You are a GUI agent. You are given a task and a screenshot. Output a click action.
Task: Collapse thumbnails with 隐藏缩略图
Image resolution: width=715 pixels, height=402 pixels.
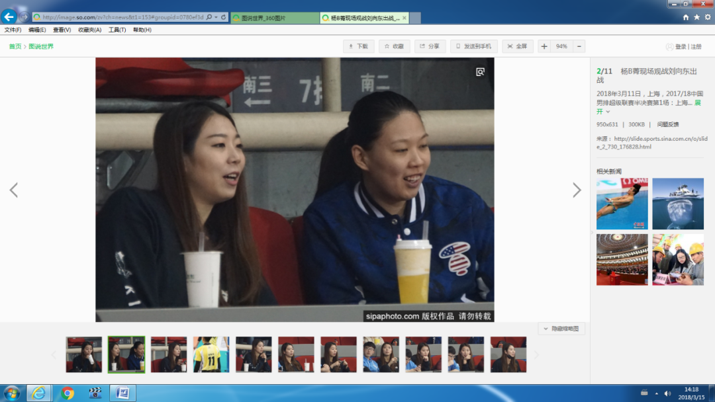click(x=561, y=329)
